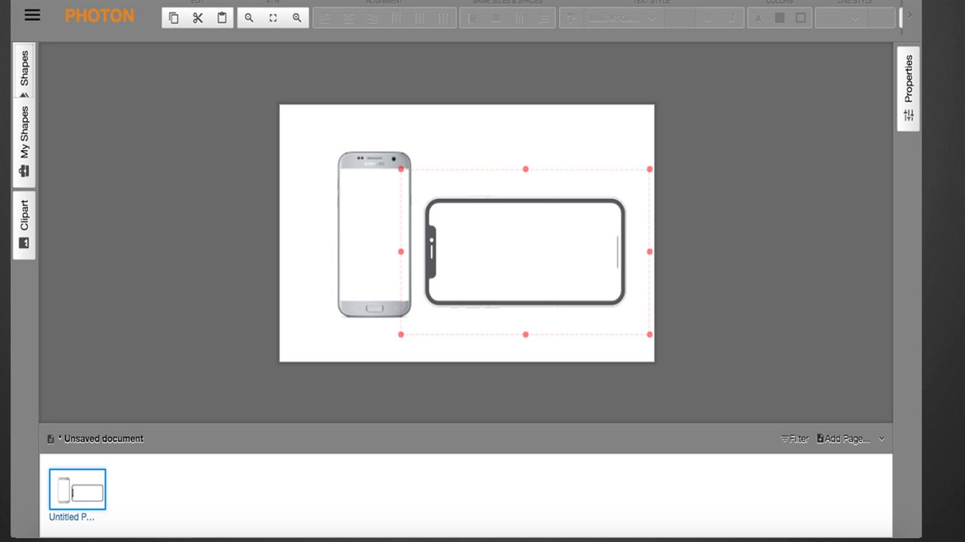Open the Properties panel sliders icon
965x542 pixels.
908,115
